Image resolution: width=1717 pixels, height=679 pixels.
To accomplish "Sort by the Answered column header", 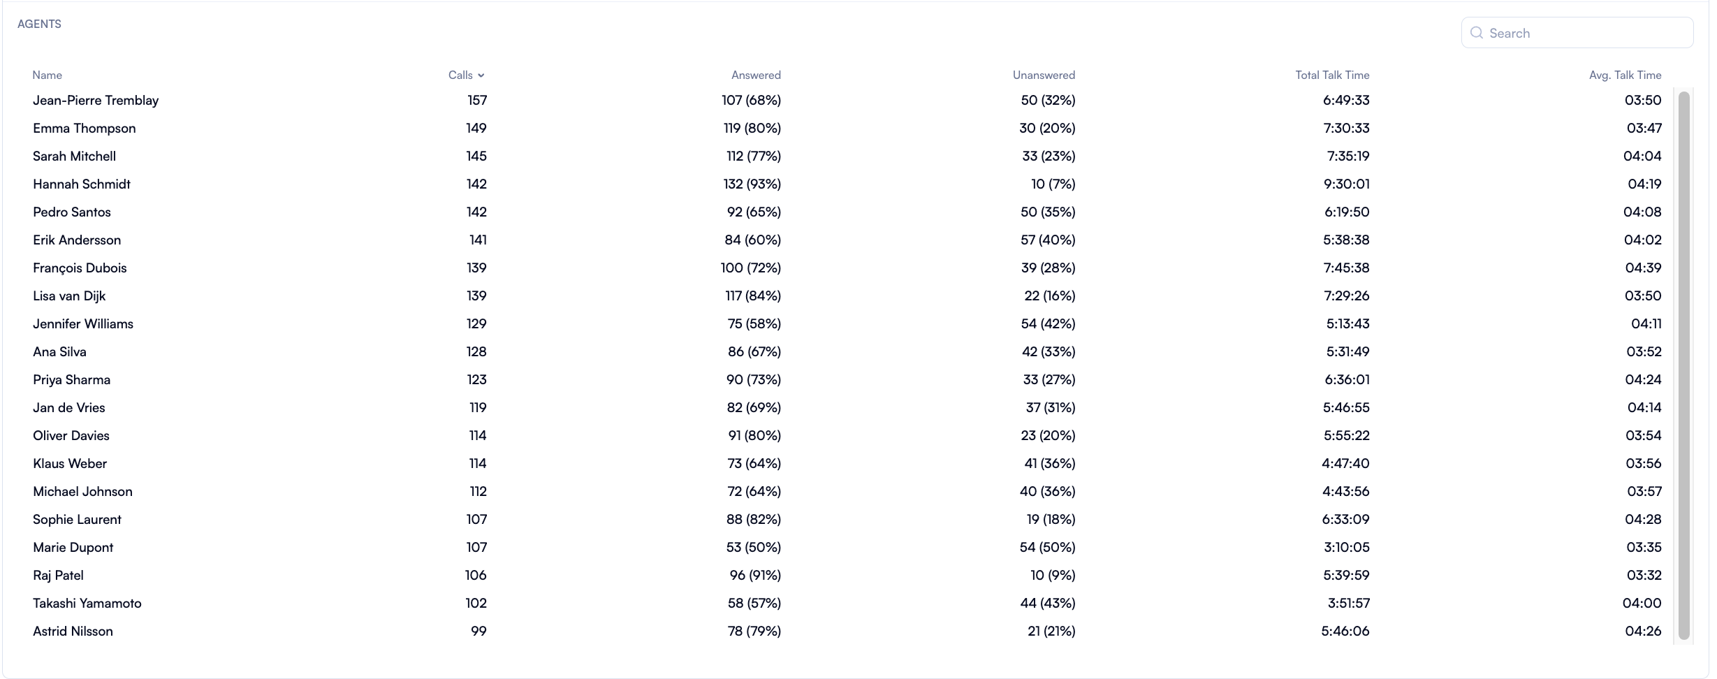I will coord(756,75).
